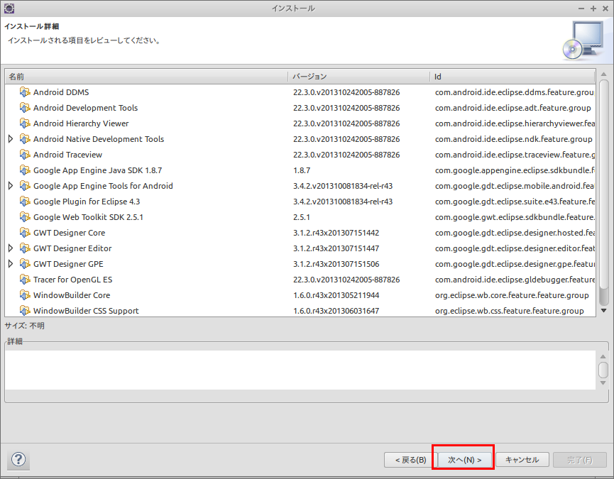Select the Android Hierarchy Viewer row name
The width and height of the screenshot is (614, 479).
click(x=81, y=123)
